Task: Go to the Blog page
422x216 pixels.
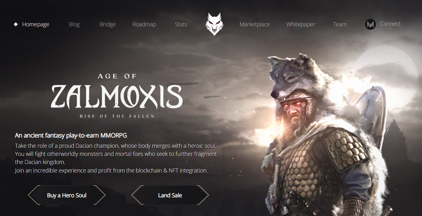Action: pos(74,24)
